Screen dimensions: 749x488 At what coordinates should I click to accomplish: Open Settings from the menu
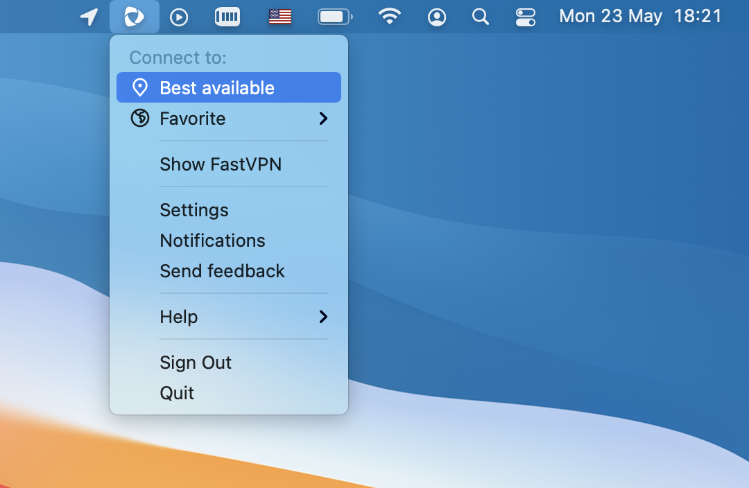[229, 209]
